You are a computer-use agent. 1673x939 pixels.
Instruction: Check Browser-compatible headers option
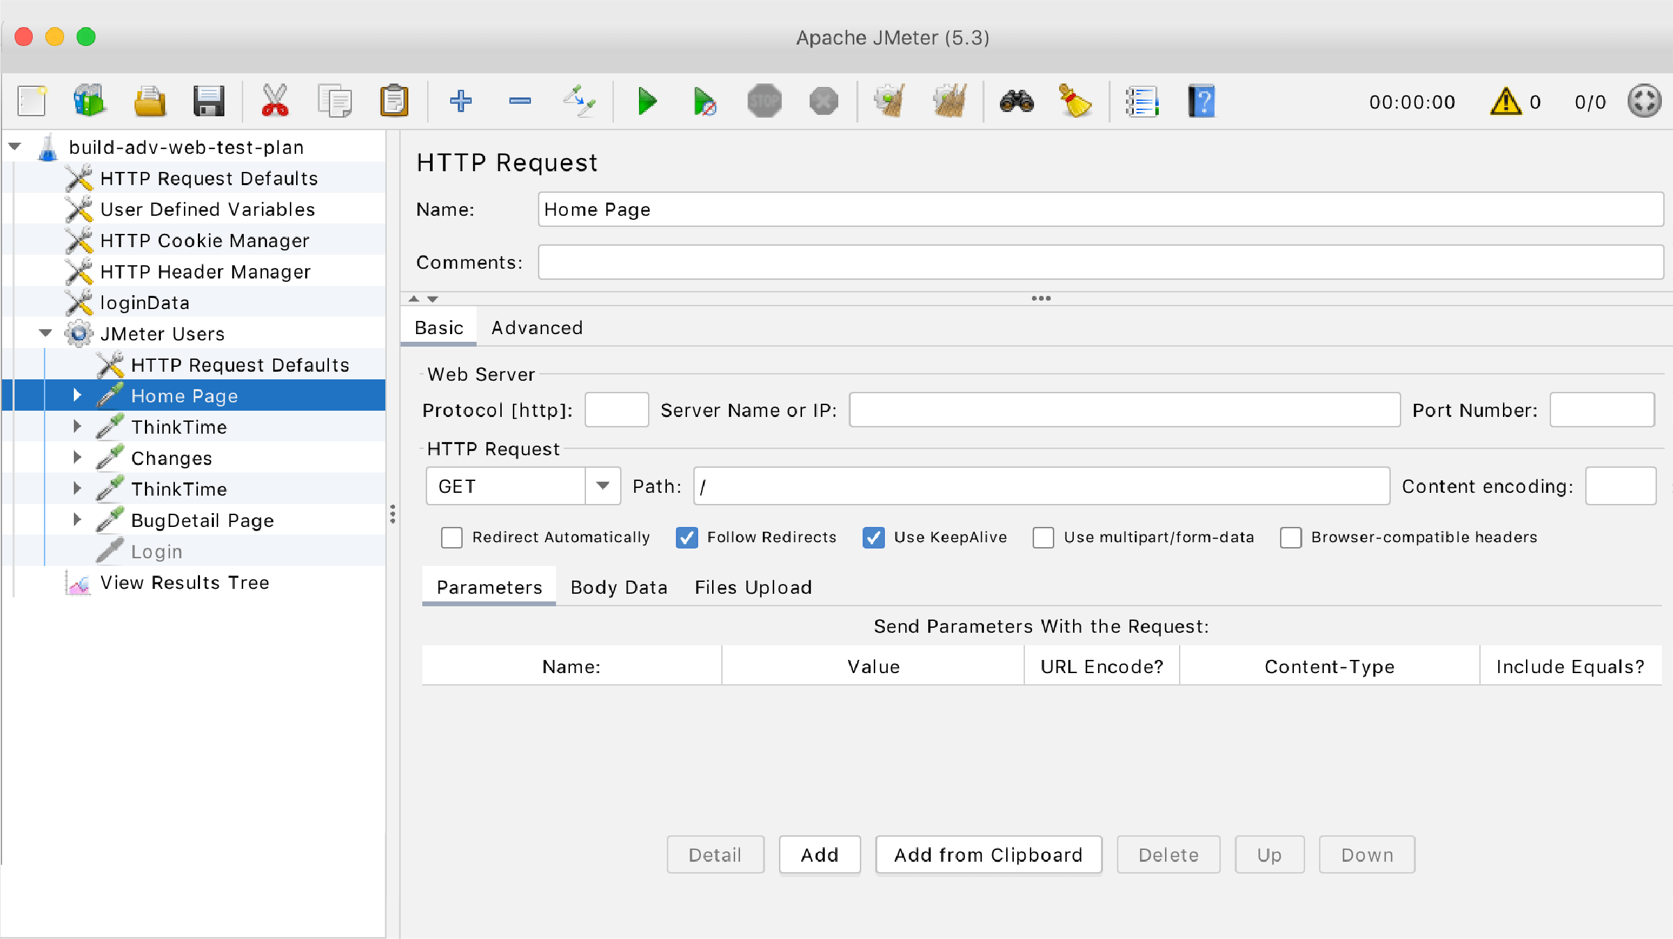pos(1290,537)
